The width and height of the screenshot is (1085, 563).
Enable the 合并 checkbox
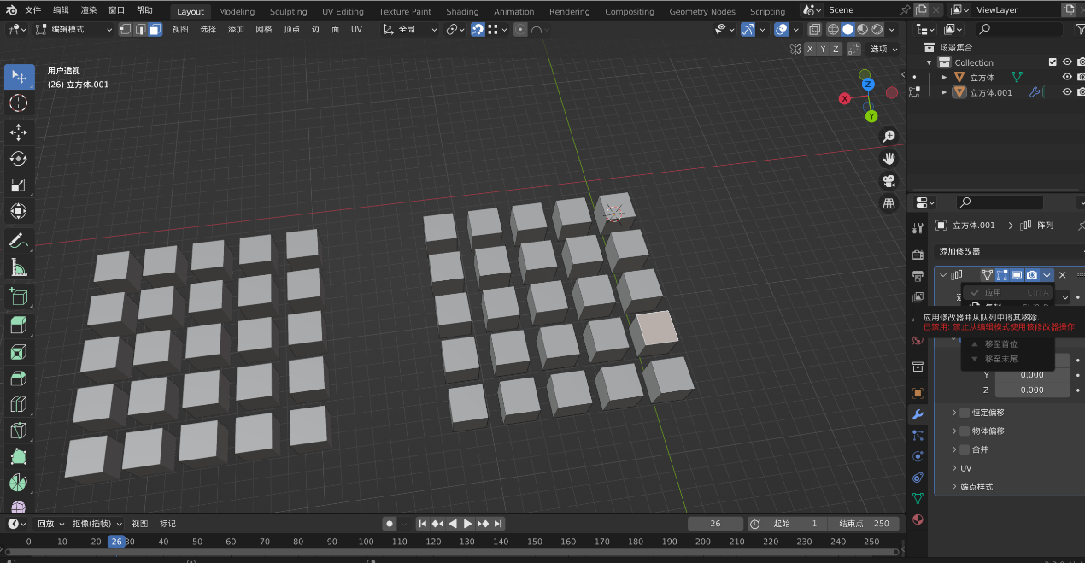point(965,449)
